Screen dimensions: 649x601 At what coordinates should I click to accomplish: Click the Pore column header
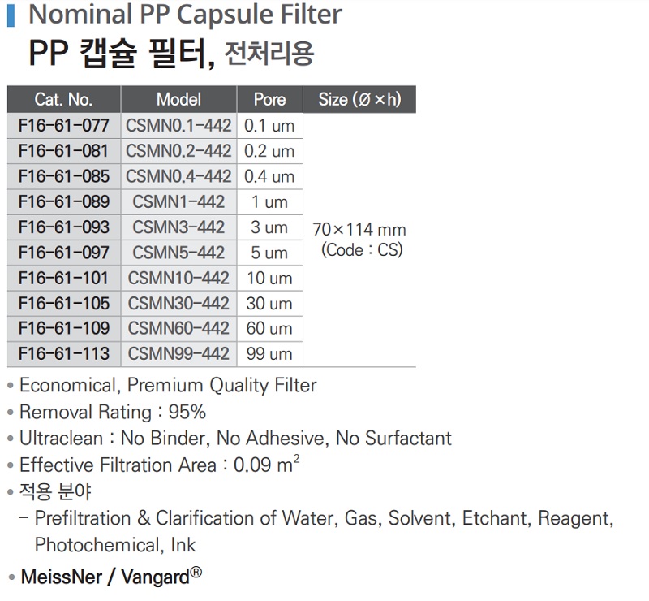pyautogui.click(x=269, y=100)
